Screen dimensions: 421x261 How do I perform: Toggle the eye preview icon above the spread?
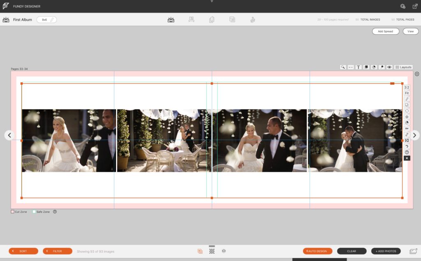[389, 67]
